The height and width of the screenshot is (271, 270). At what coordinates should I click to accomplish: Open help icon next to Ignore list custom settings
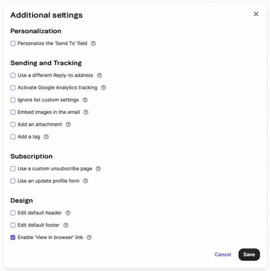pos(85,100)
